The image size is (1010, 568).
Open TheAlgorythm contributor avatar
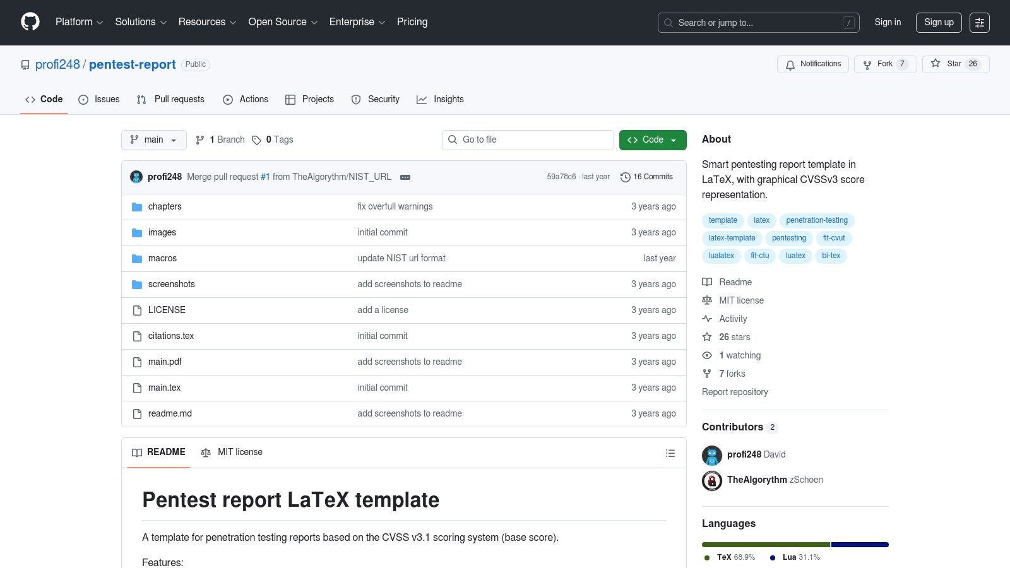click(712, 480)
